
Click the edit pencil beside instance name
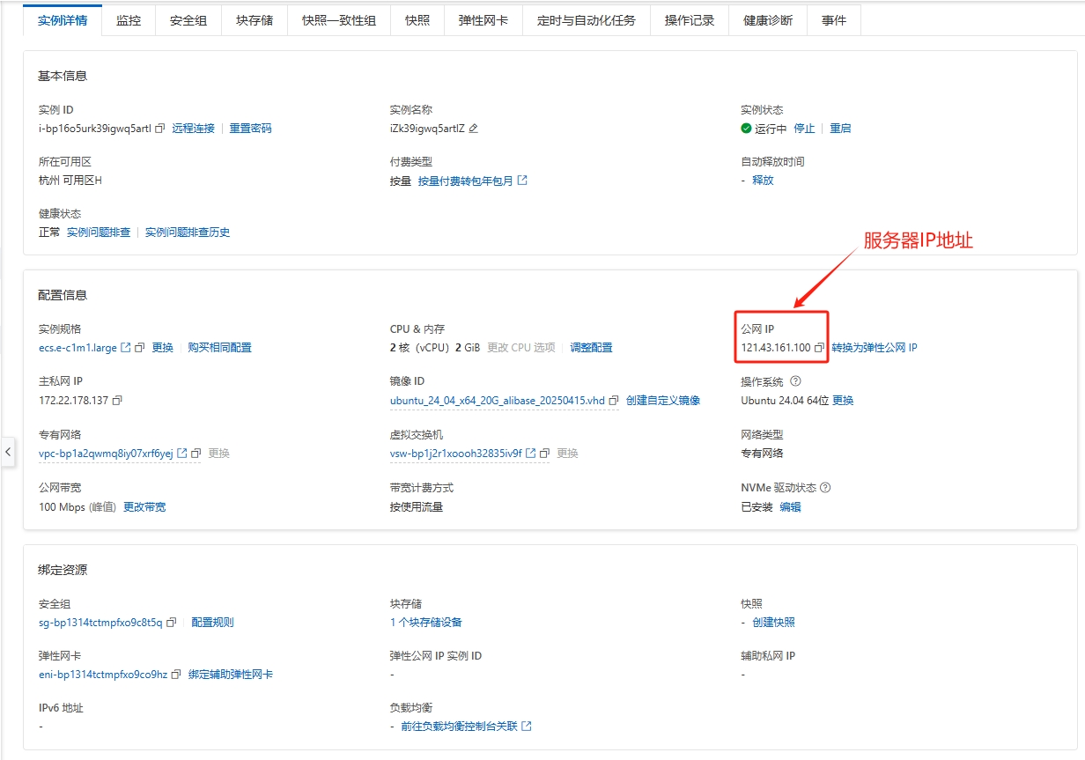pyautogui.click(x=473, y=129)
